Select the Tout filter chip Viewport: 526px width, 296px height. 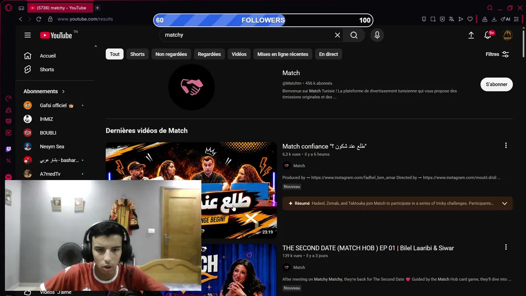115,54
